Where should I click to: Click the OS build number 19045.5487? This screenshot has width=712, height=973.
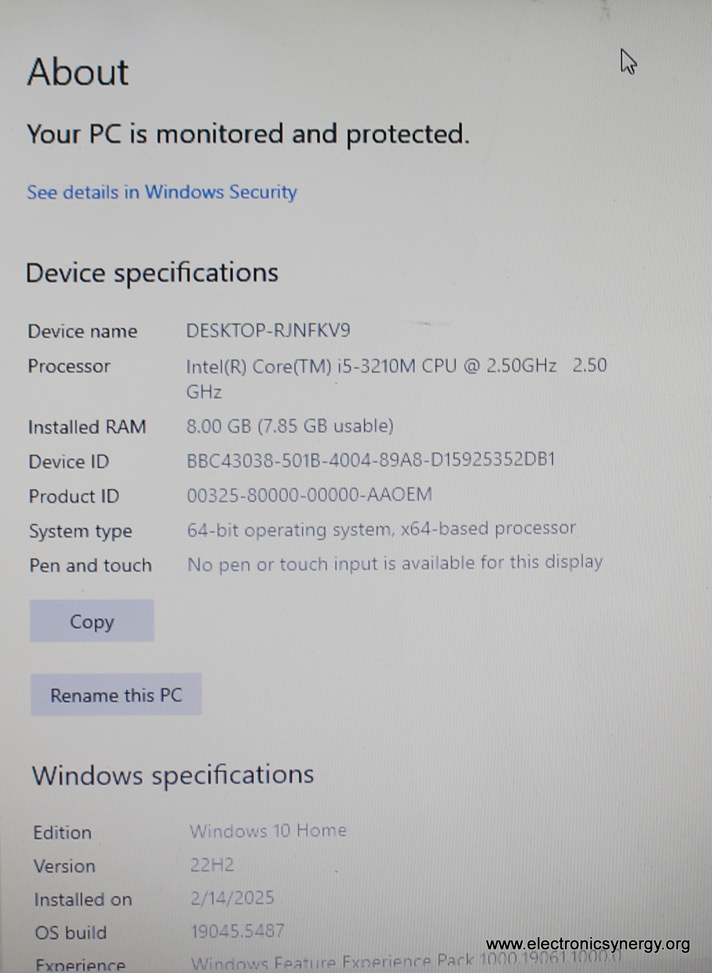[x=237, y=931]
